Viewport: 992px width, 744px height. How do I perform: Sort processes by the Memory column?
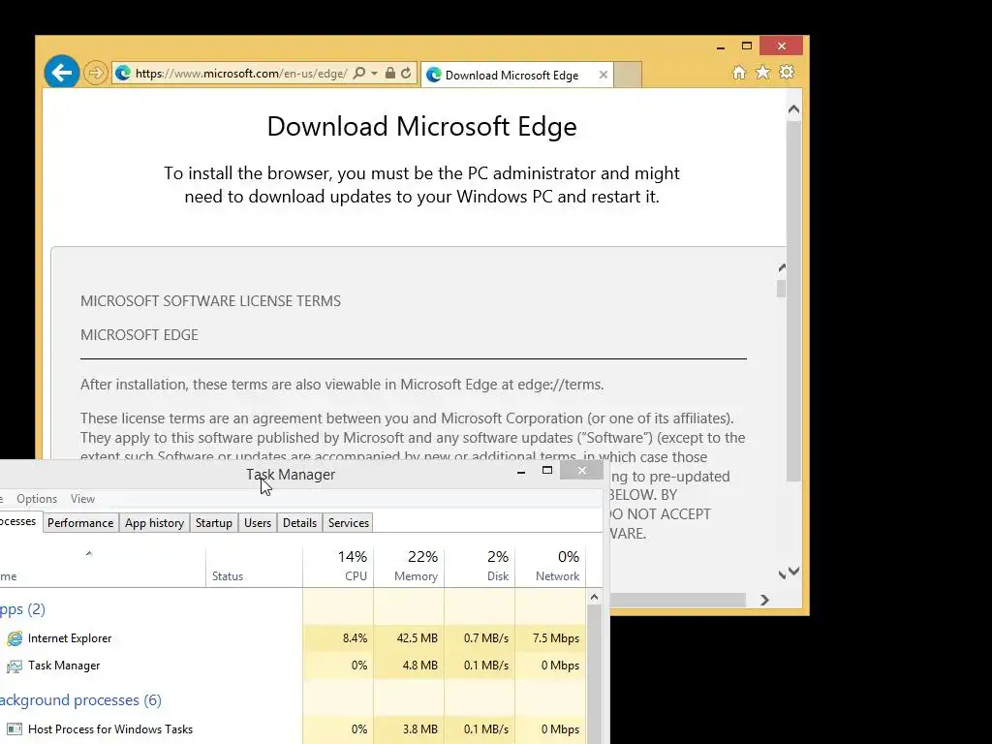click(x=410, y=567)
